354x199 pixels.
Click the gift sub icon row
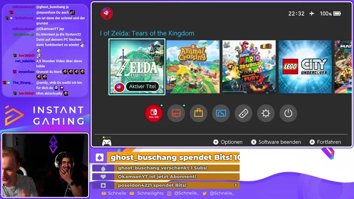103,168
